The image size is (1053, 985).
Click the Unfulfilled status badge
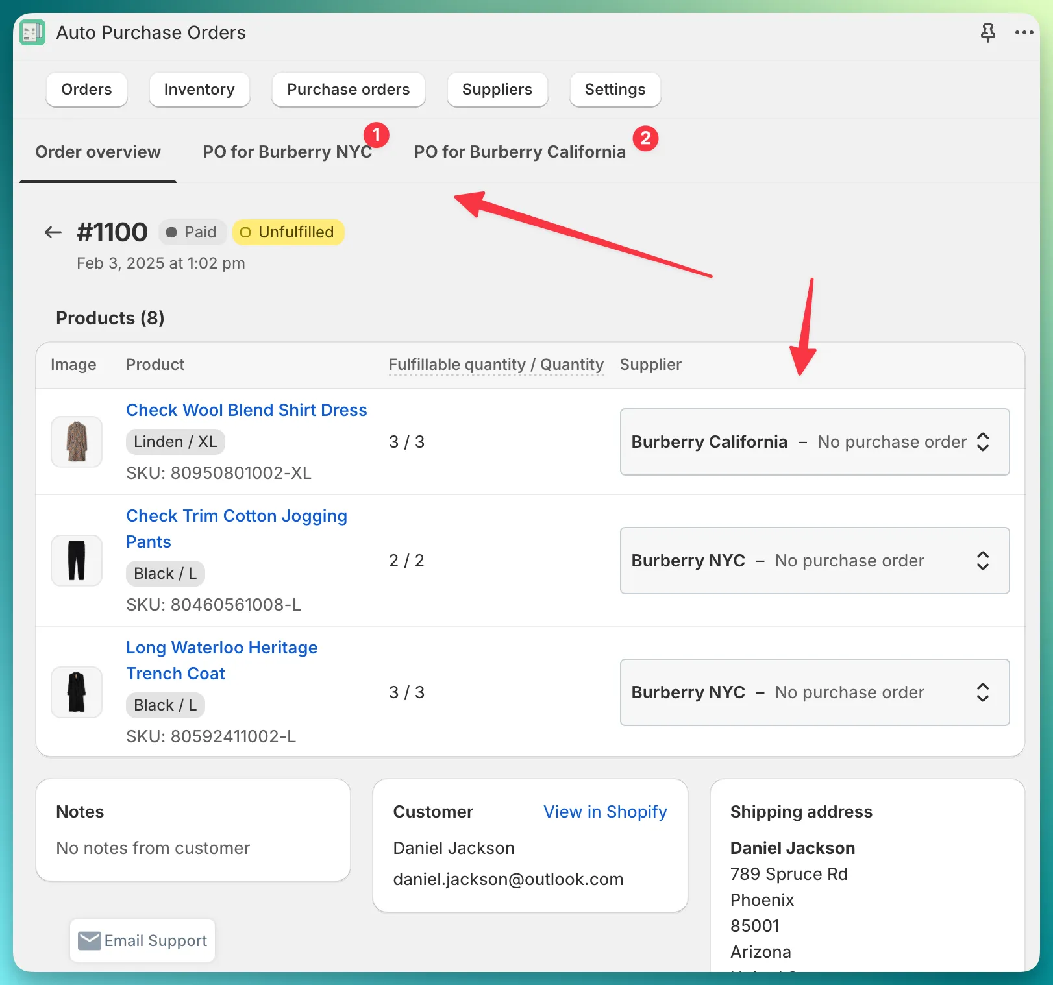tap(288, 232)
